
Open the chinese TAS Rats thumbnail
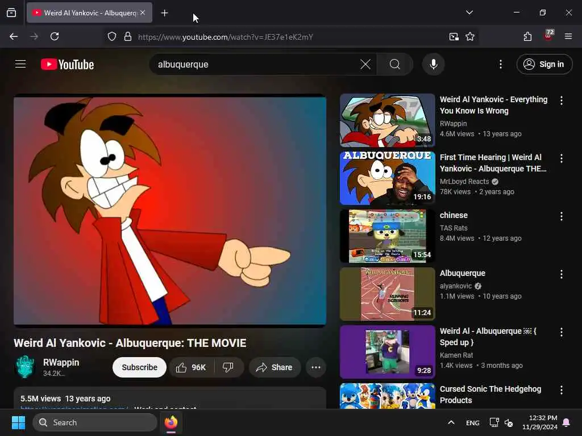click(387, 236)
